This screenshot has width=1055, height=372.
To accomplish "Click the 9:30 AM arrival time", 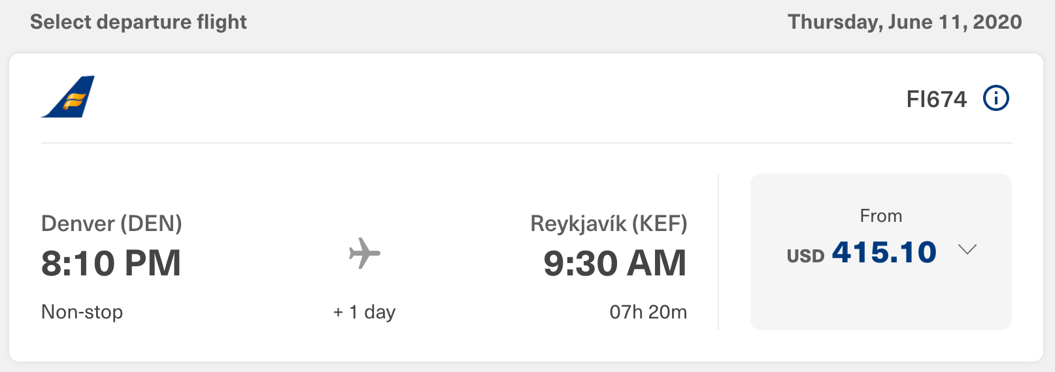I will [615, 263].
